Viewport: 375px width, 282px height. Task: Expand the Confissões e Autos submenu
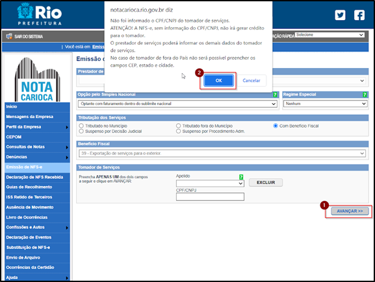[x=67, y=228]
